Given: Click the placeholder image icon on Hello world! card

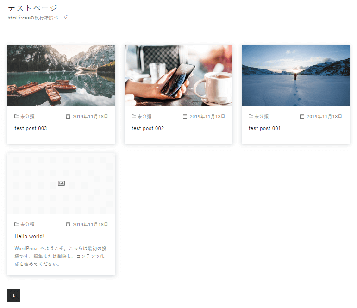Looking at the screenshot, I should (61, 183).
